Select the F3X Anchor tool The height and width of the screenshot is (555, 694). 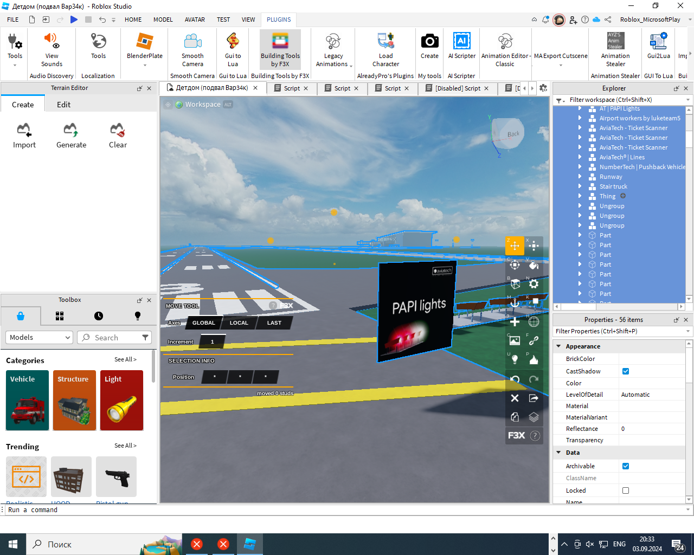(515, 302)
